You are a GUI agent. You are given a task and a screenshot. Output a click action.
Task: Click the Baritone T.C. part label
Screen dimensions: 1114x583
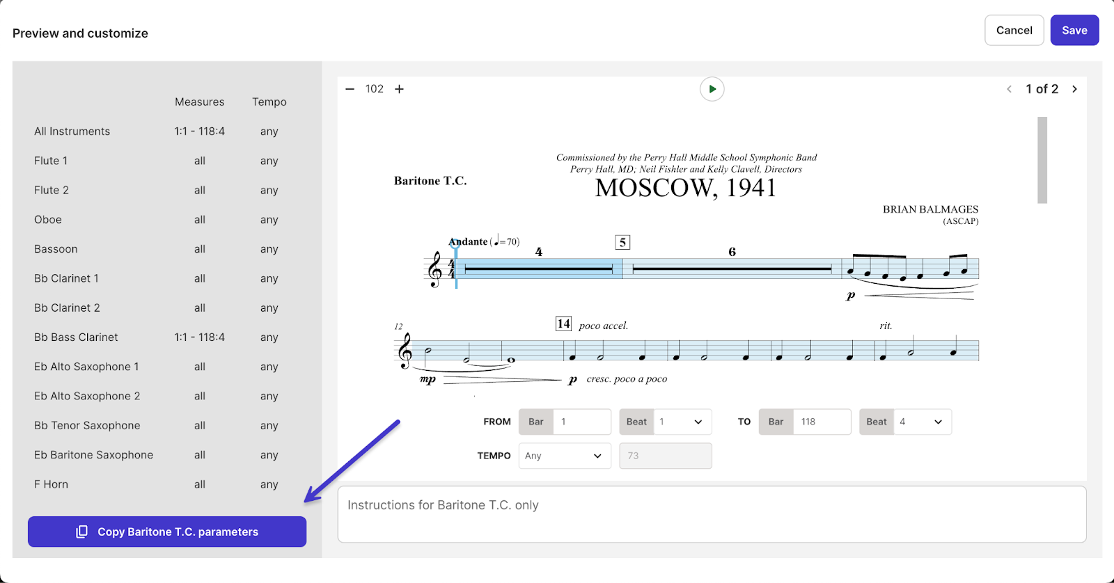(x=430, y=181)
